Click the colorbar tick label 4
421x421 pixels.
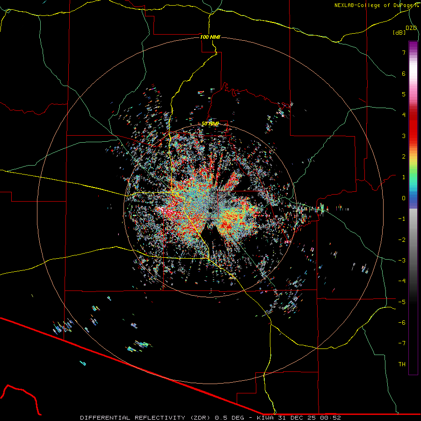click(404, 115)
